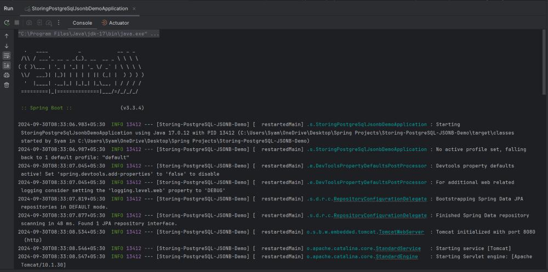Clear all console output with trash icon
The height and width of the screenshot is (272, 548).
[7, 85]
